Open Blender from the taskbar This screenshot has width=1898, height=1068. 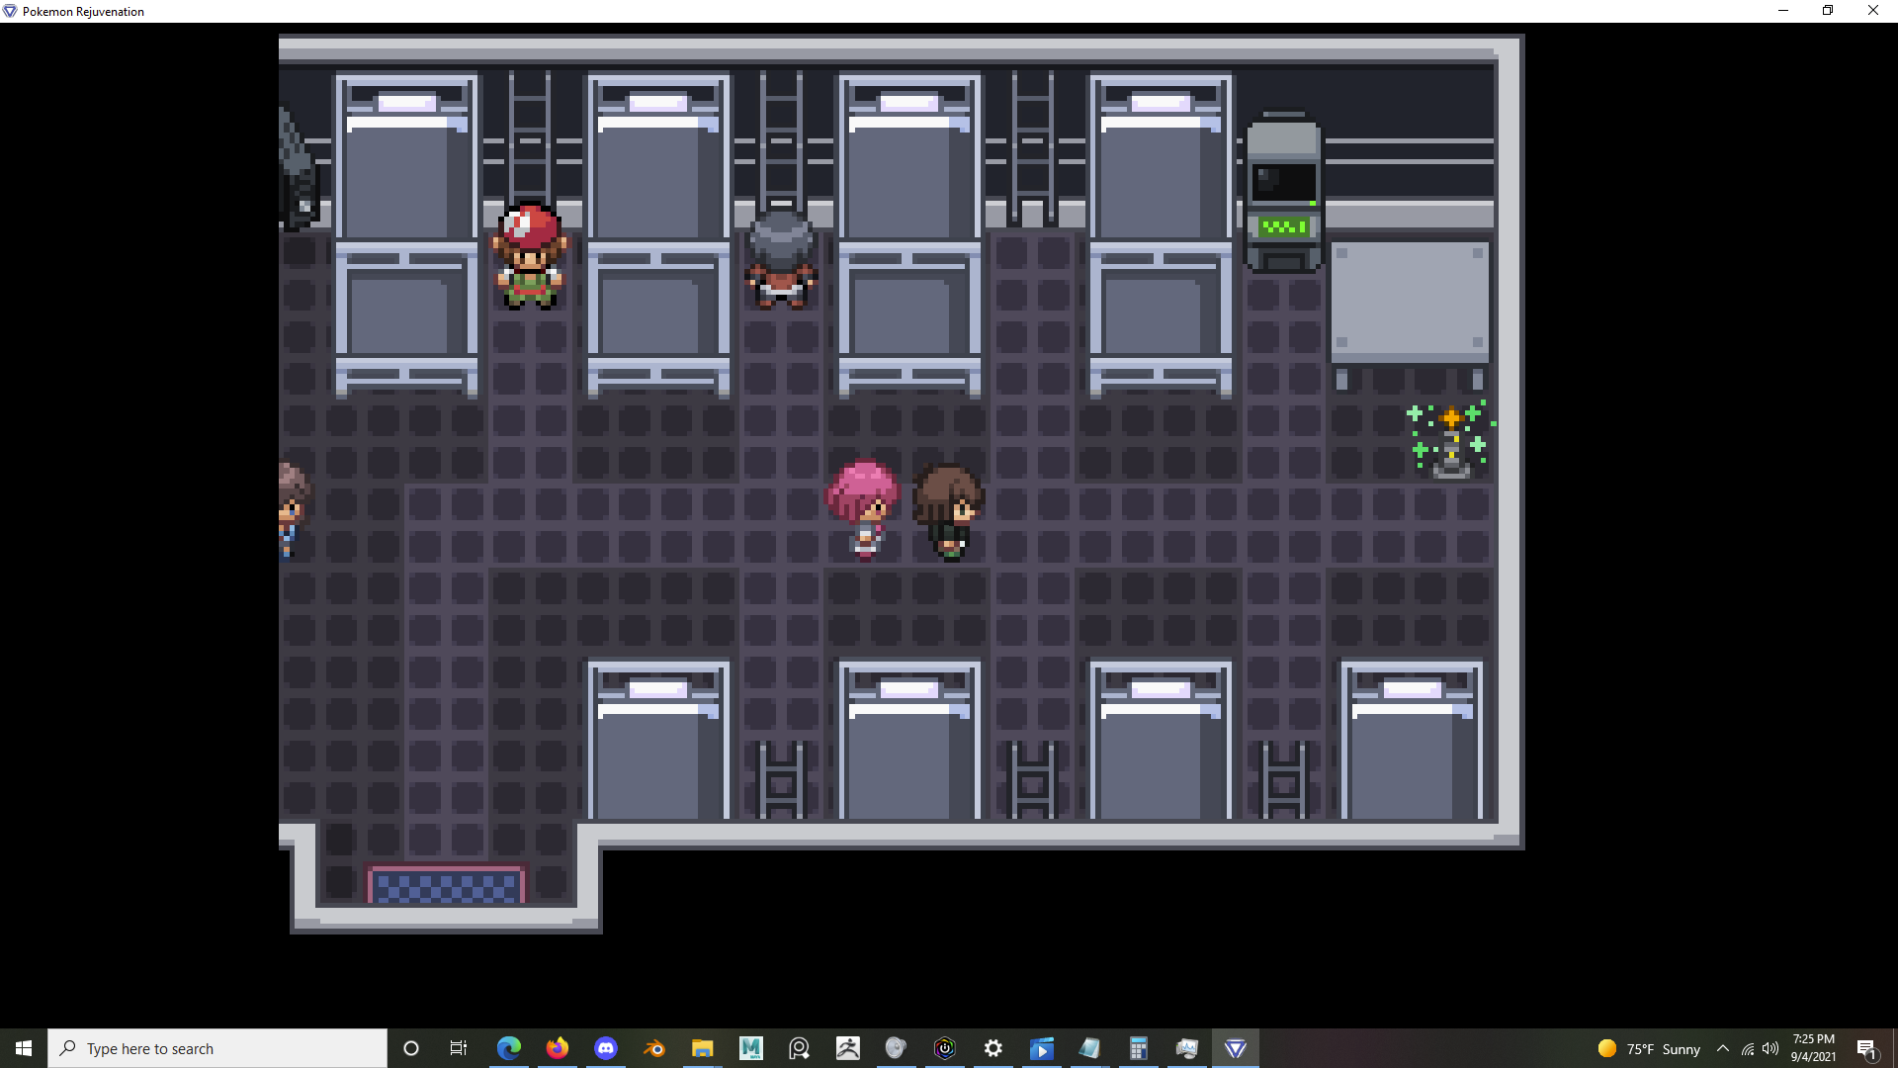coord(654,1048)
